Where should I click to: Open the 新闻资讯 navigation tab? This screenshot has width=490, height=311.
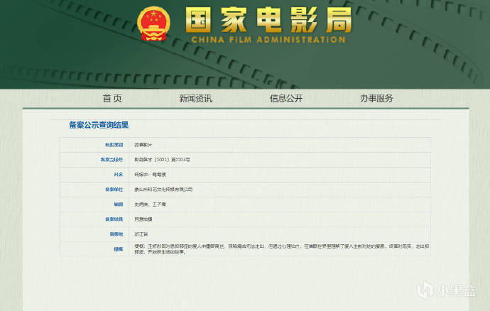tap(195, 99)
